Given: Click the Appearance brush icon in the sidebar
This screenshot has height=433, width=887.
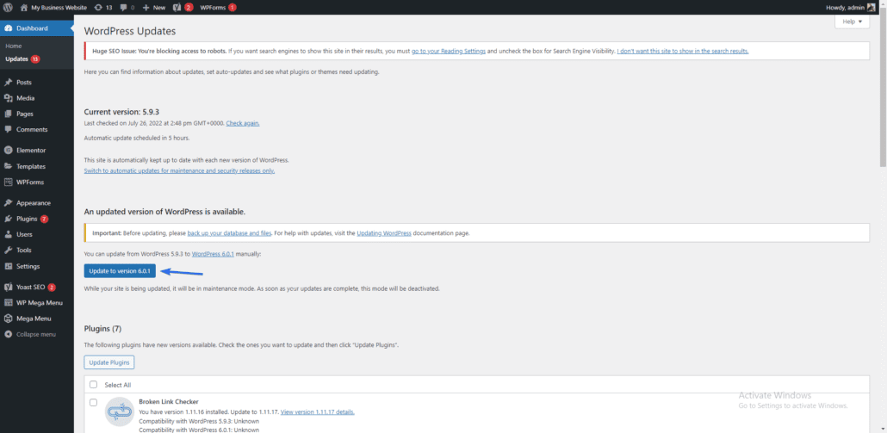Looking at the screenshot, I should pyautogui.click(x=8, y=203).
